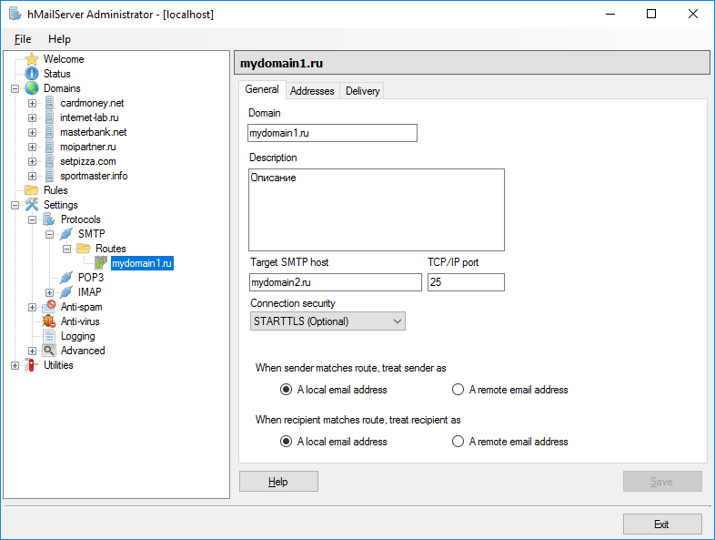The image size is (715, 540).
Task: Click the masterbank.net domain icon
Action: (x=49, y=132)
